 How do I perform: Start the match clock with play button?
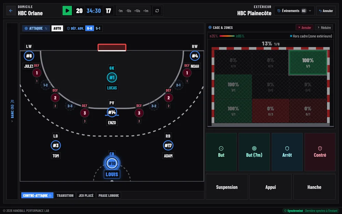pyautogui.click(x=67, y=11)
